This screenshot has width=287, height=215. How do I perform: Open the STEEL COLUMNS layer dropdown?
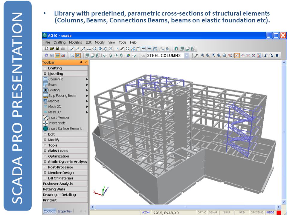click(x=187, y=56)
